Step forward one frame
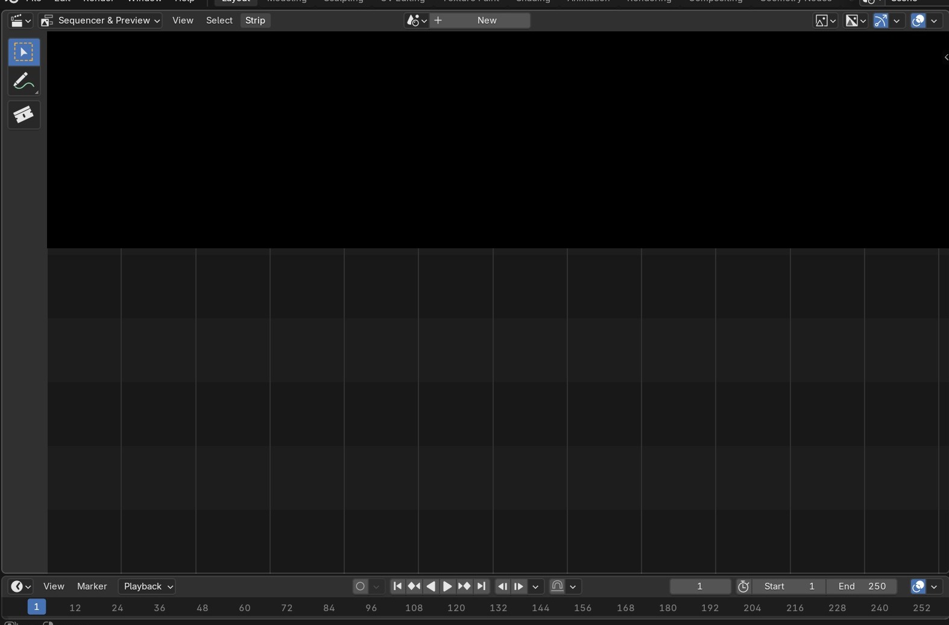The height and width of the screenshot is (625, 949). tap(519, 586)
